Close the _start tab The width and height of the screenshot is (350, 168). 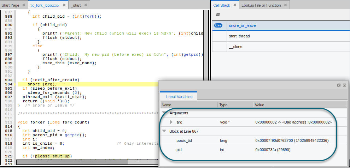pyautogui.click(x=86, y=5)
